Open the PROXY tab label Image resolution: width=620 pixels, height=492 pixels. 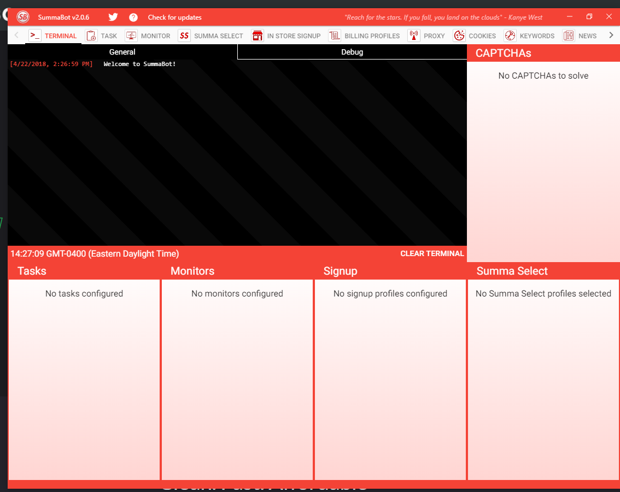pyautogui.click(x=434, y=36)
